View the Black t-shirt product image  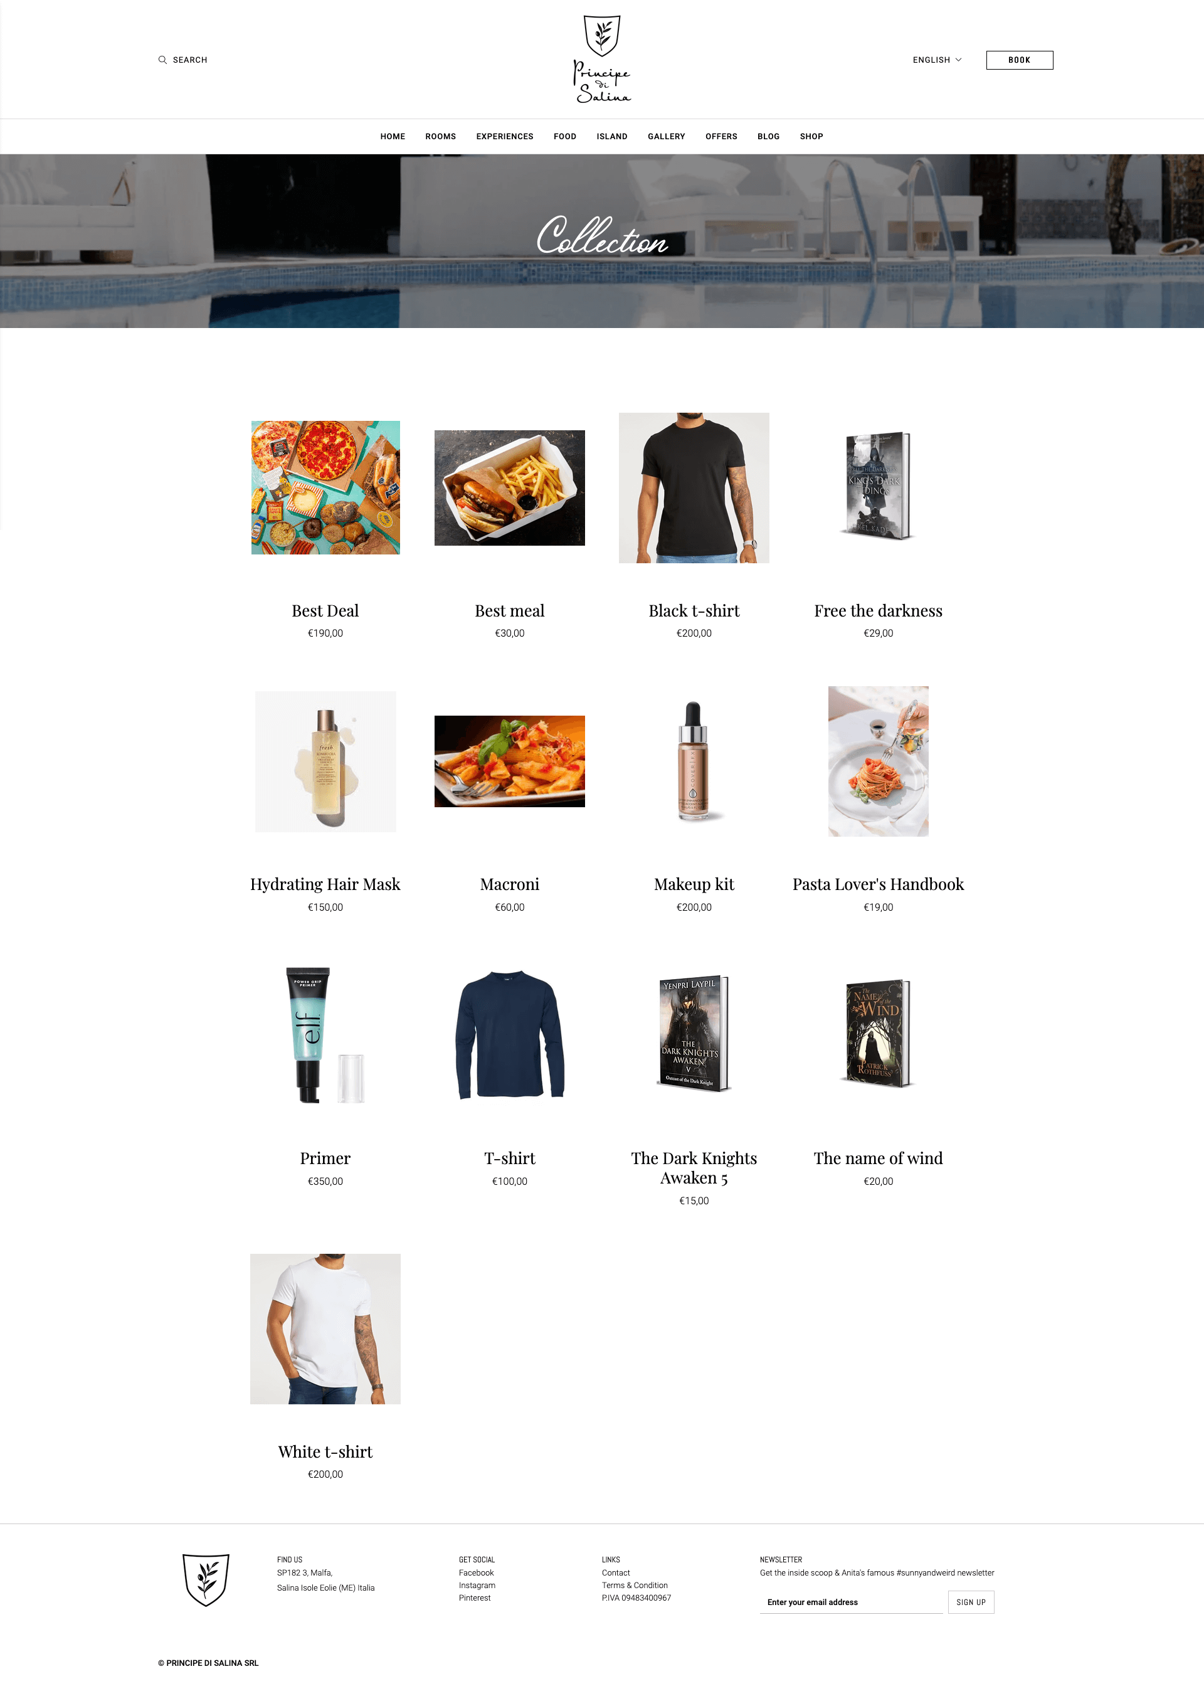[694, 488]
